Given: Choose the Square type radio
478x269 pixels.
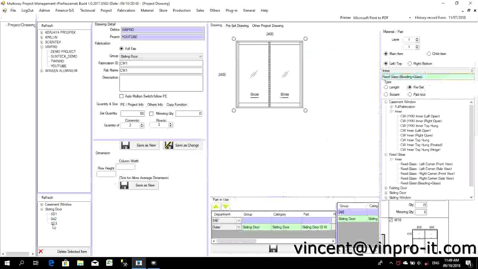Looking at the screenshot, I should click(x=386, y=95).
